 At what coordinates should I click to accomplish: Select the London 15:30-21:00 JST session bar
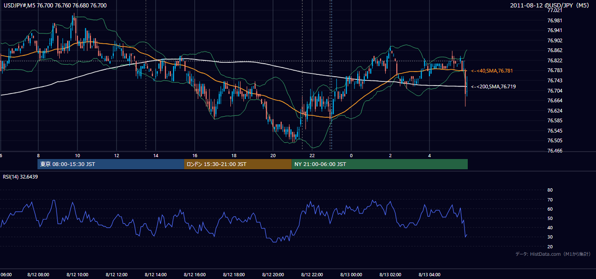click(x=238, y=164)
